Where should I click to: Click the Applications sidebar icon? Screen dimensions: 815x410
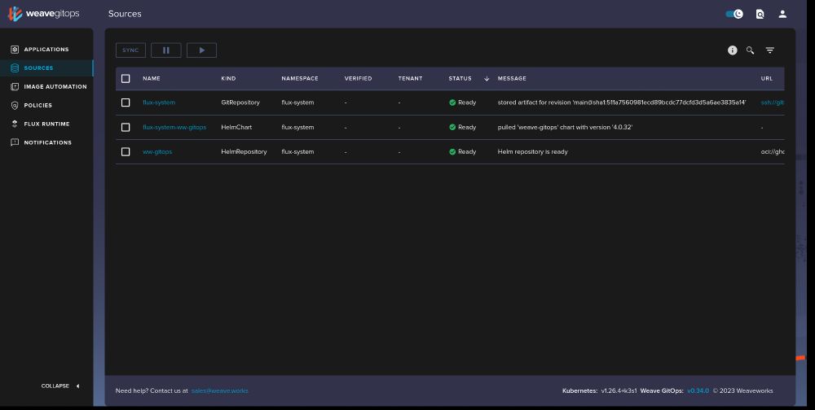click(15, 50)
